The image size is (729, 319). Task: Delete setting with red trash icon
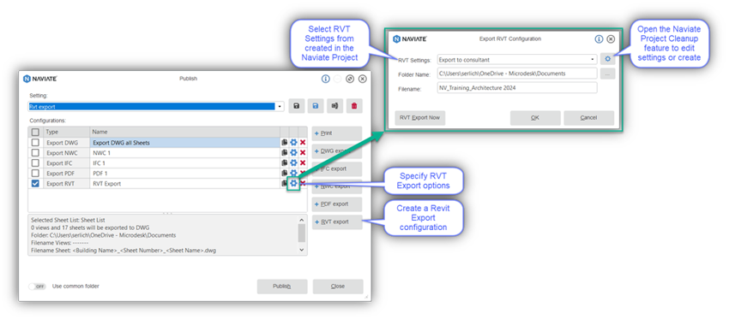(x=354, y=106)
